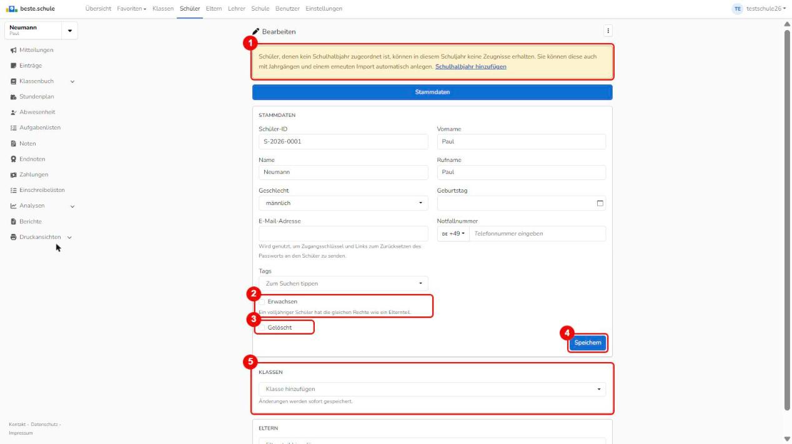
Task: Click the Einträge note icon
Action: click(14, 66)
